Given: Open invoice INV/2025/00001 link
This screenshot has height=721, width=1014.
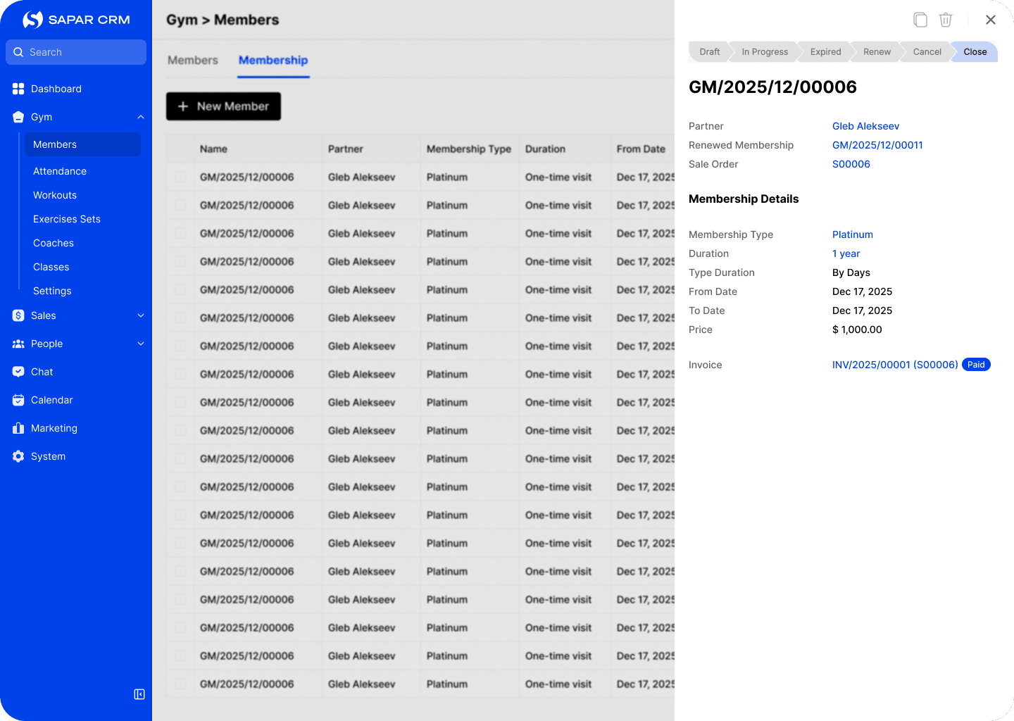Looking at the screenshot, I should (x=894, y=365).
